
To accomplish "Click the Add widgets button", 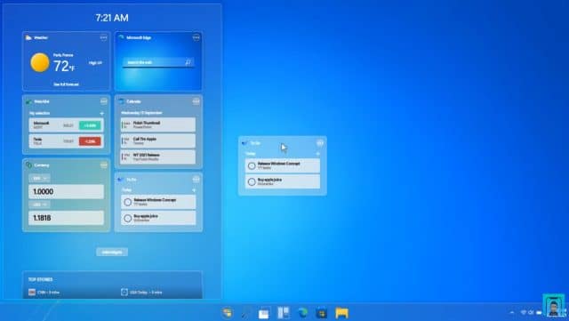I will 112,252.
